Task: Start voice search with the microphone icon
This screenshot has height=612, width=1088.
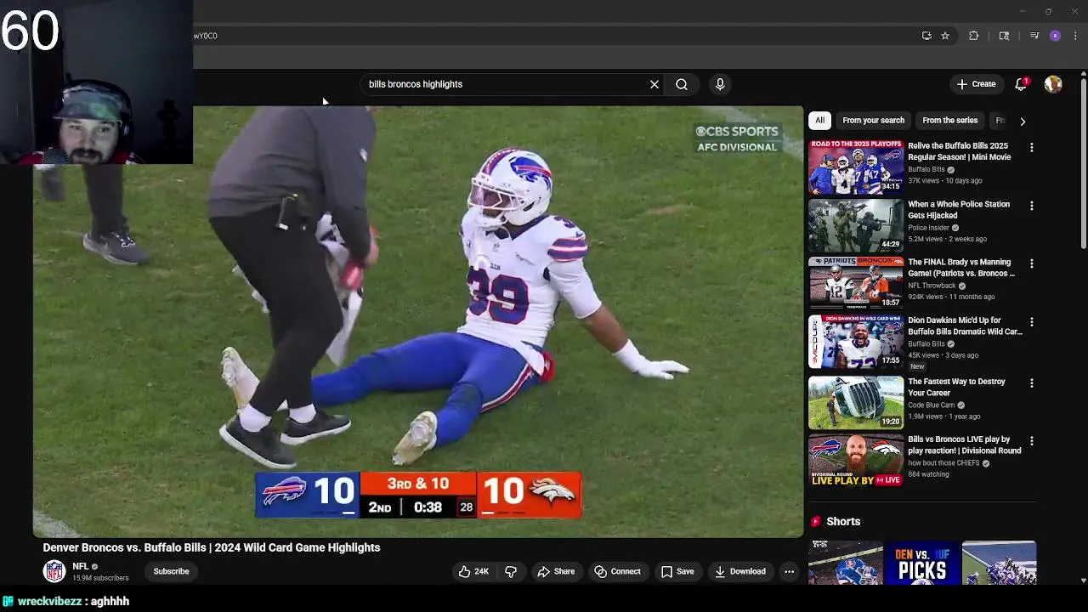Action: 720,84
